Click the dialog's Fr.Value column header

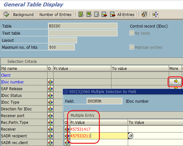tap(99, 123)
